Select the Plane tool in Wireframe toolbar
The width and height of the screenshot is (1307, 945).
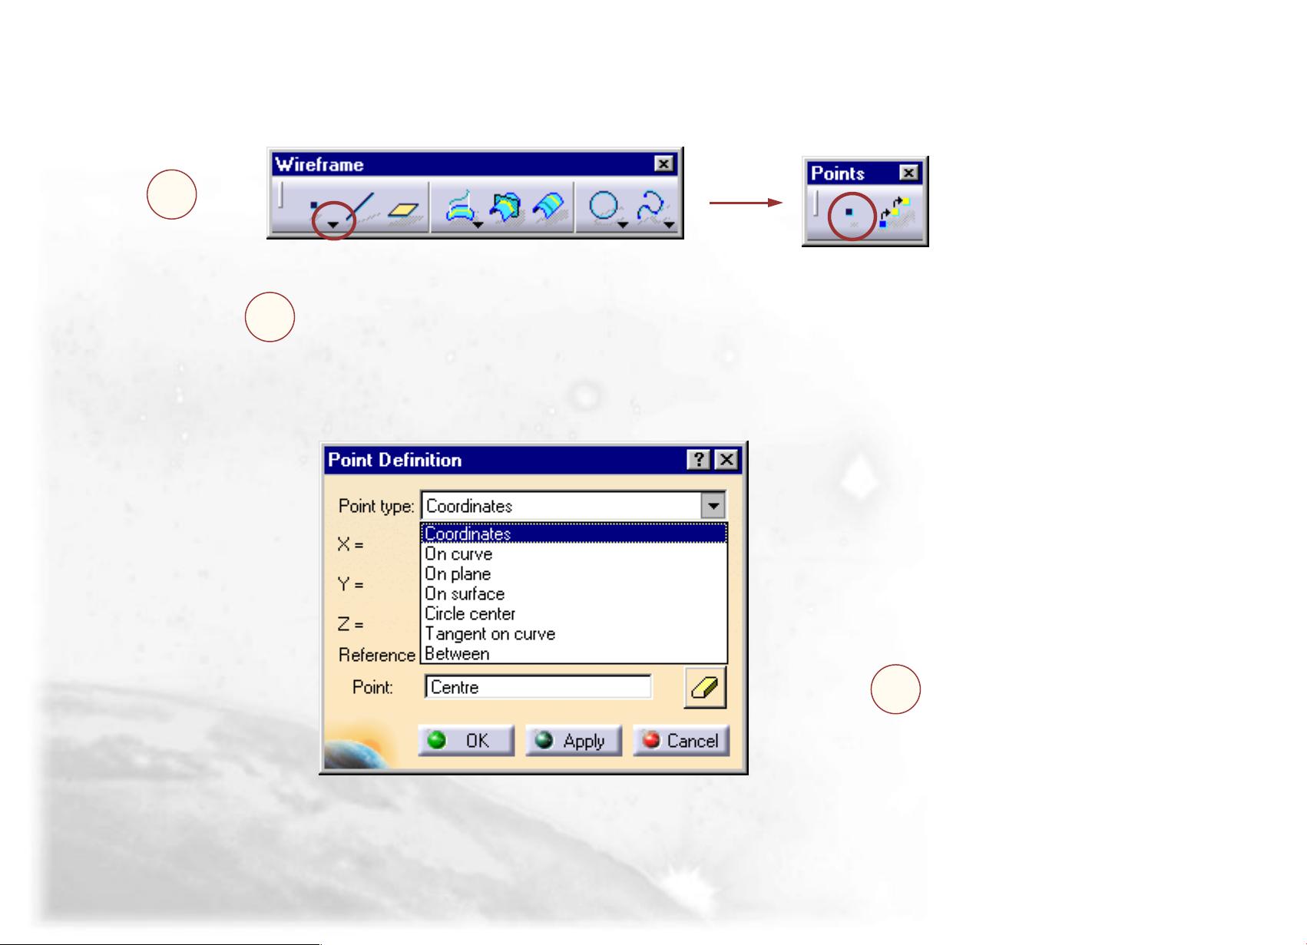coord(403,209)
